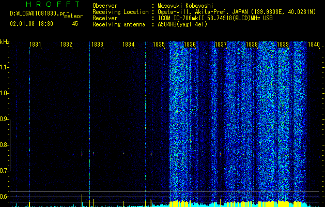Select the 1834 time marker

(x=128, y=44)
